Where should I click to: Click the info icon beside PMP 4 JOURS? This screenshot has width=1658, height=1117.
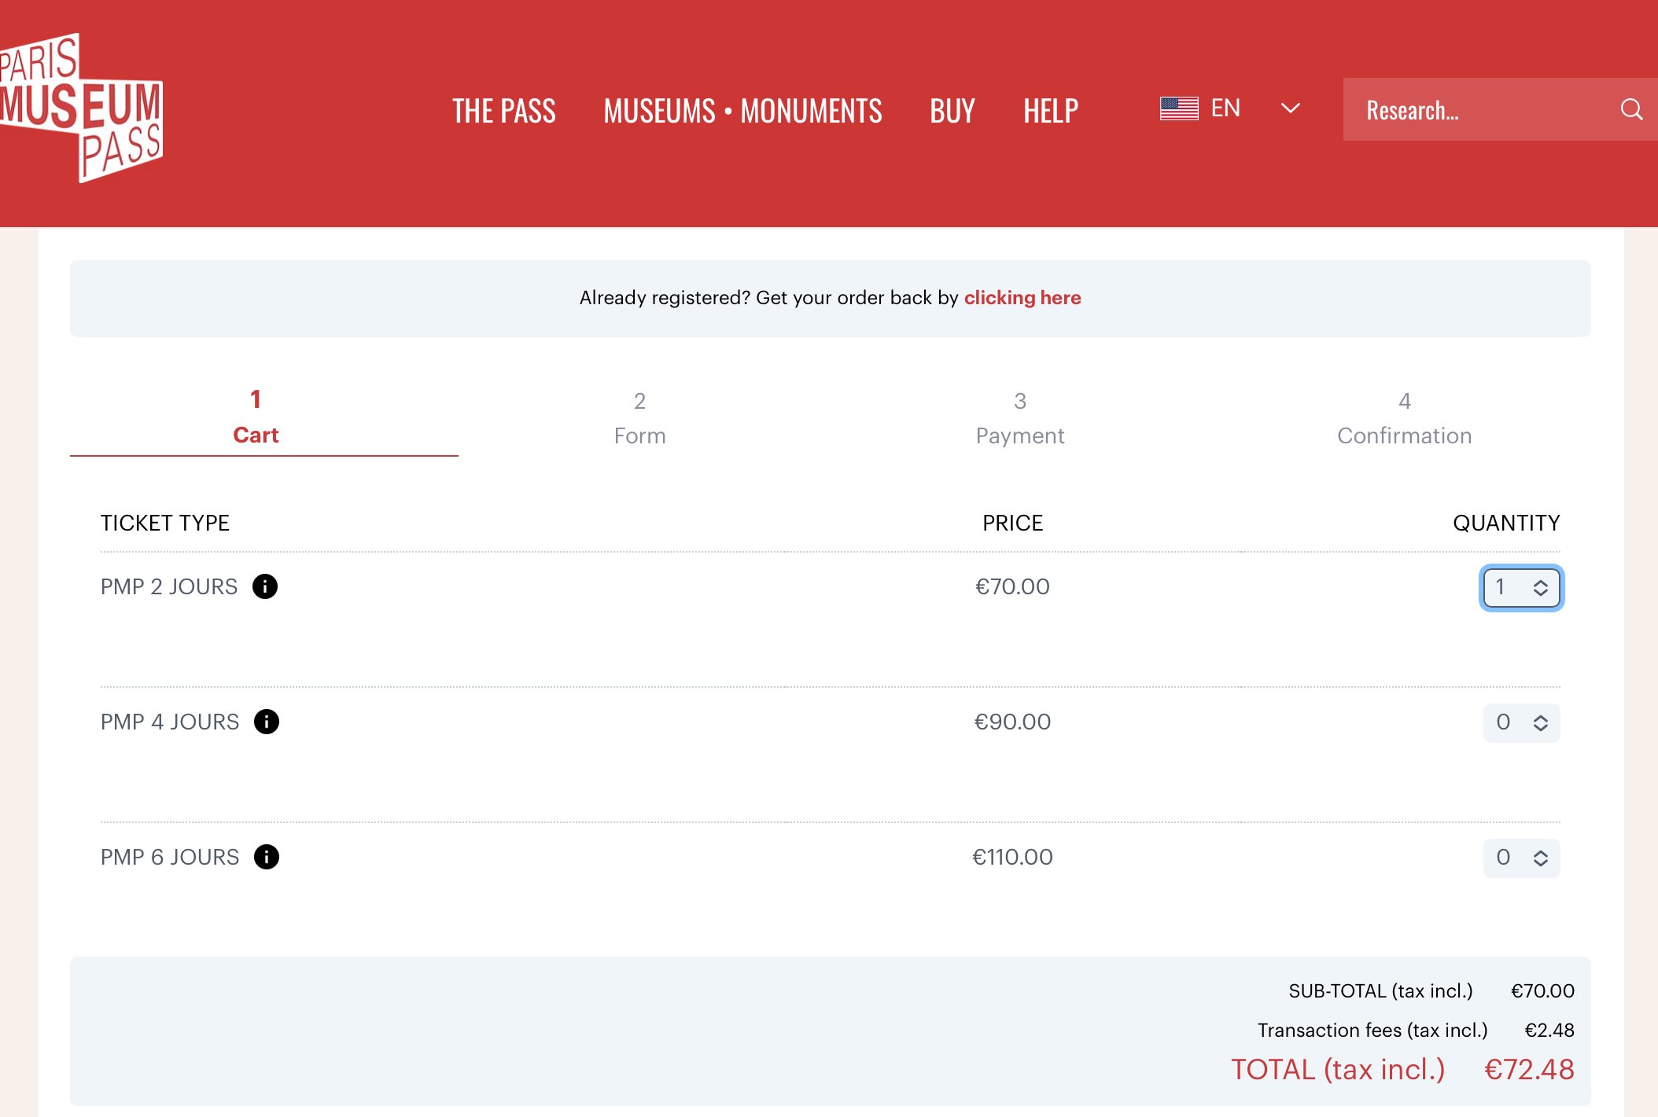point(267,722)
